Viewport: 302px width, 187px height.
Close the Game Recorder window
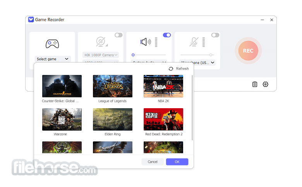(x=271, y=20)
